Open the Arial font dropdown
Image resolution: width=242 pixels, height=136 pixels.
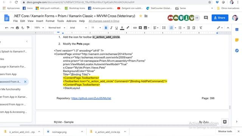click(78, 28)
